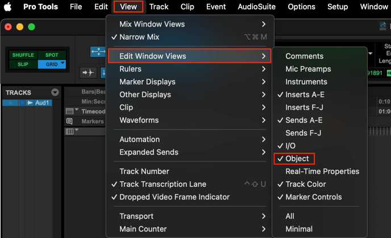Image resolution: width=391 pixels, height=238 pixels.
Task: Select the Aud1 track in list
Action: (43, 103)
